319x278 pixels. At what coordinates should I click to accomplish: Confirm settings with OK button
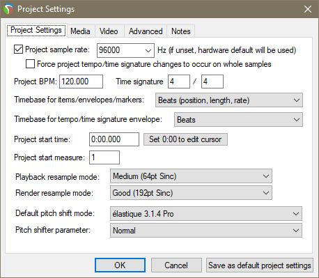[120, 265]
